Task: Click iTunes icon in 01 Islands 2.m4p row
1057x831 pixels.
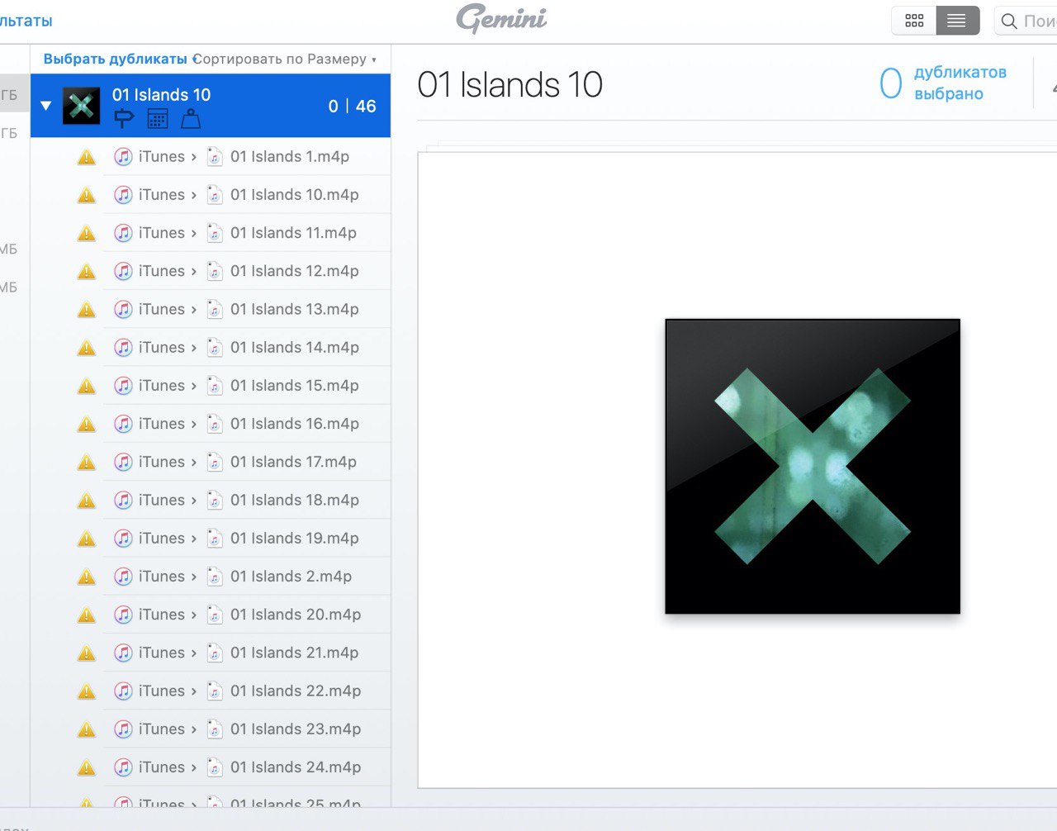Action: point(123,577)
